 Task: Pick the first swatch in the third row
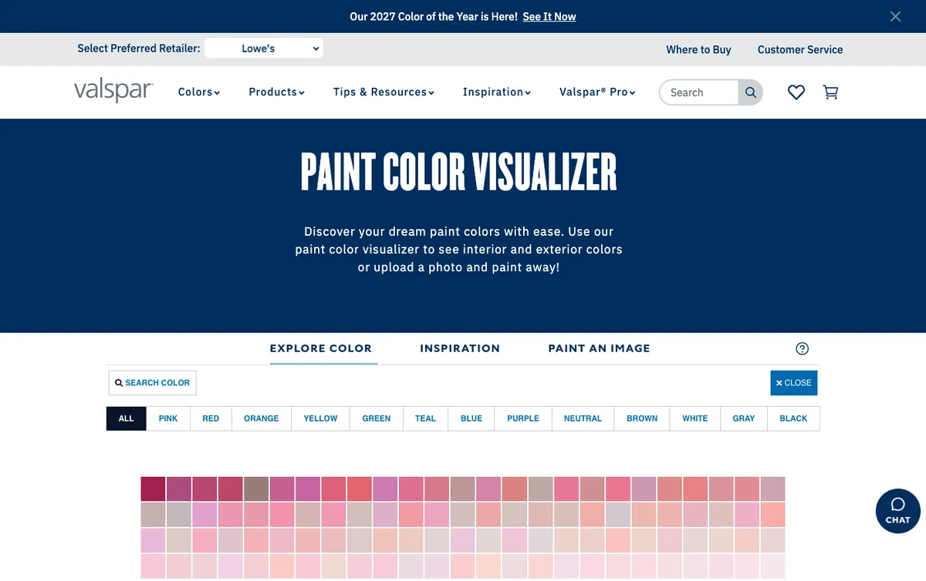pos(153,540)
